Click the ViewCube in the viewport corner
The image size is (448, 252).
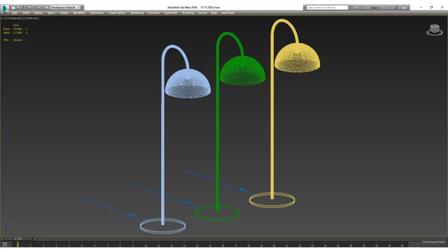point(435,30)
